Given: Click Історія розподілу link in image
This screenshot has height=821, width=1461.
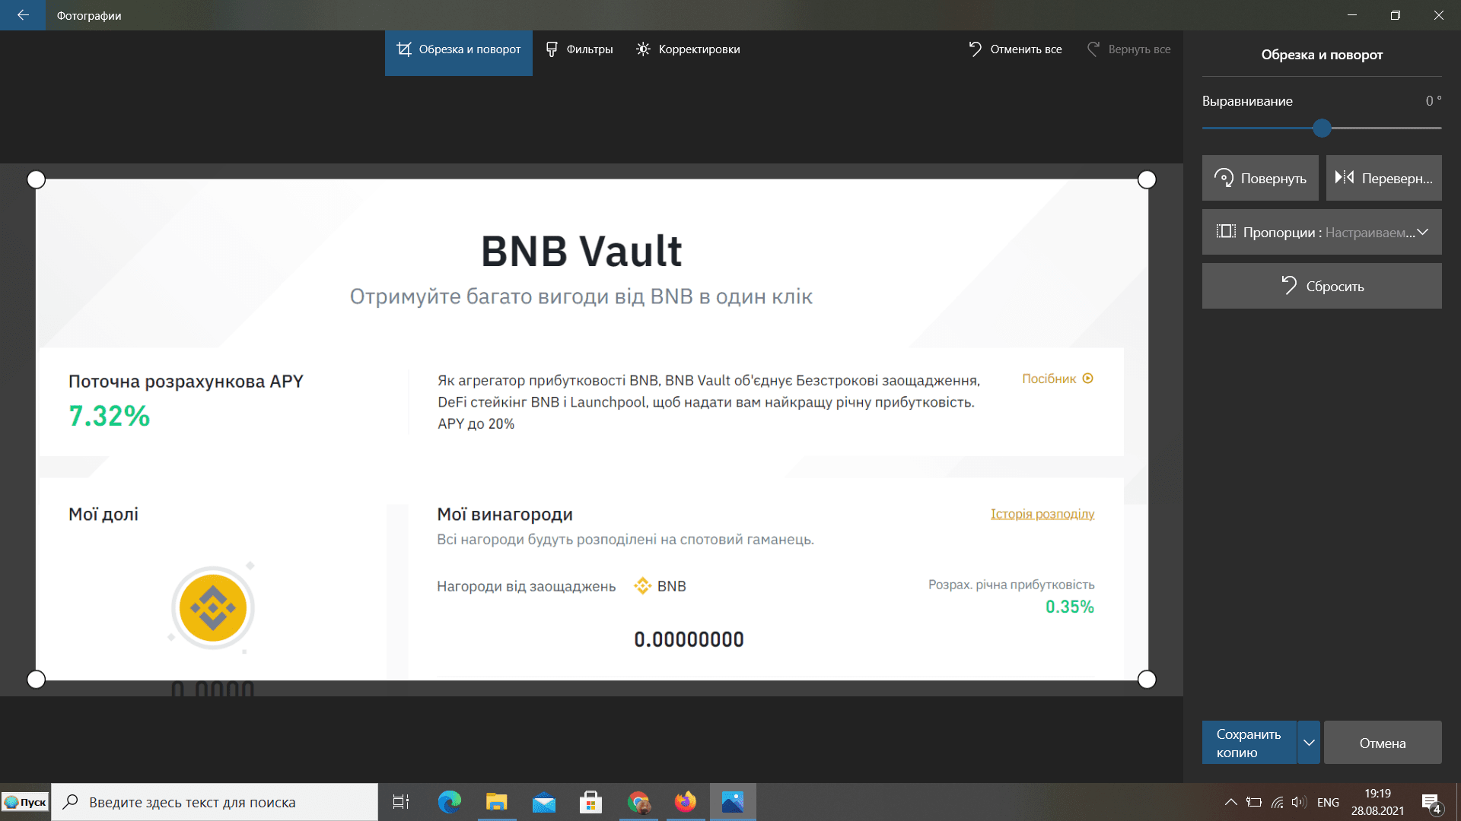Looking at the screenshot, I should click(x=1042, y=514).
